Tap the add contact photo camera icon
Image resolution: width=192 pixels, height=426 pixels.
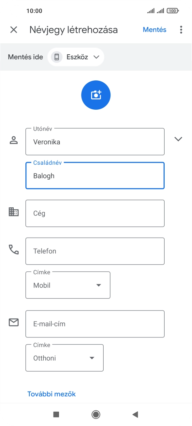96,95
